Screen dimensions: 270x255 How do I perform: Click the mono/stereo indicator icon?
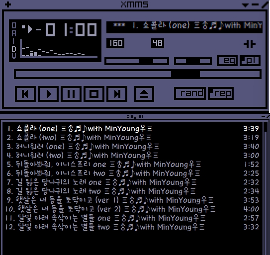tap(250, 44)
